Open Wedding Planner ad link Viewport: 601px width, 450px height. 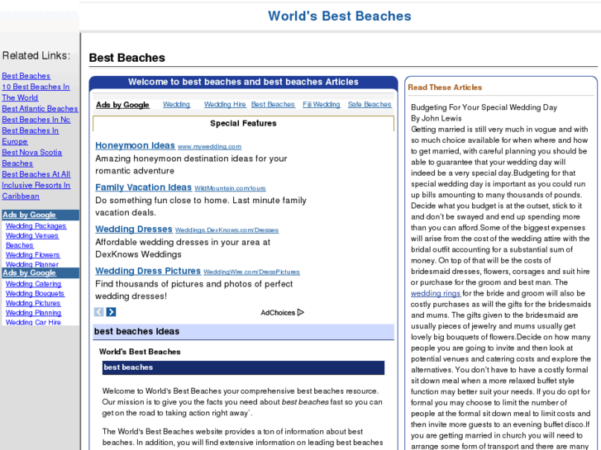(32, 264)
